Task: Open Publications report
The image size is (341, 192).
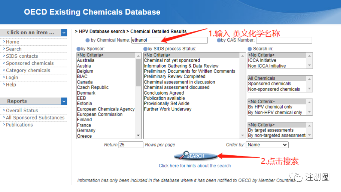Action: 19,125
